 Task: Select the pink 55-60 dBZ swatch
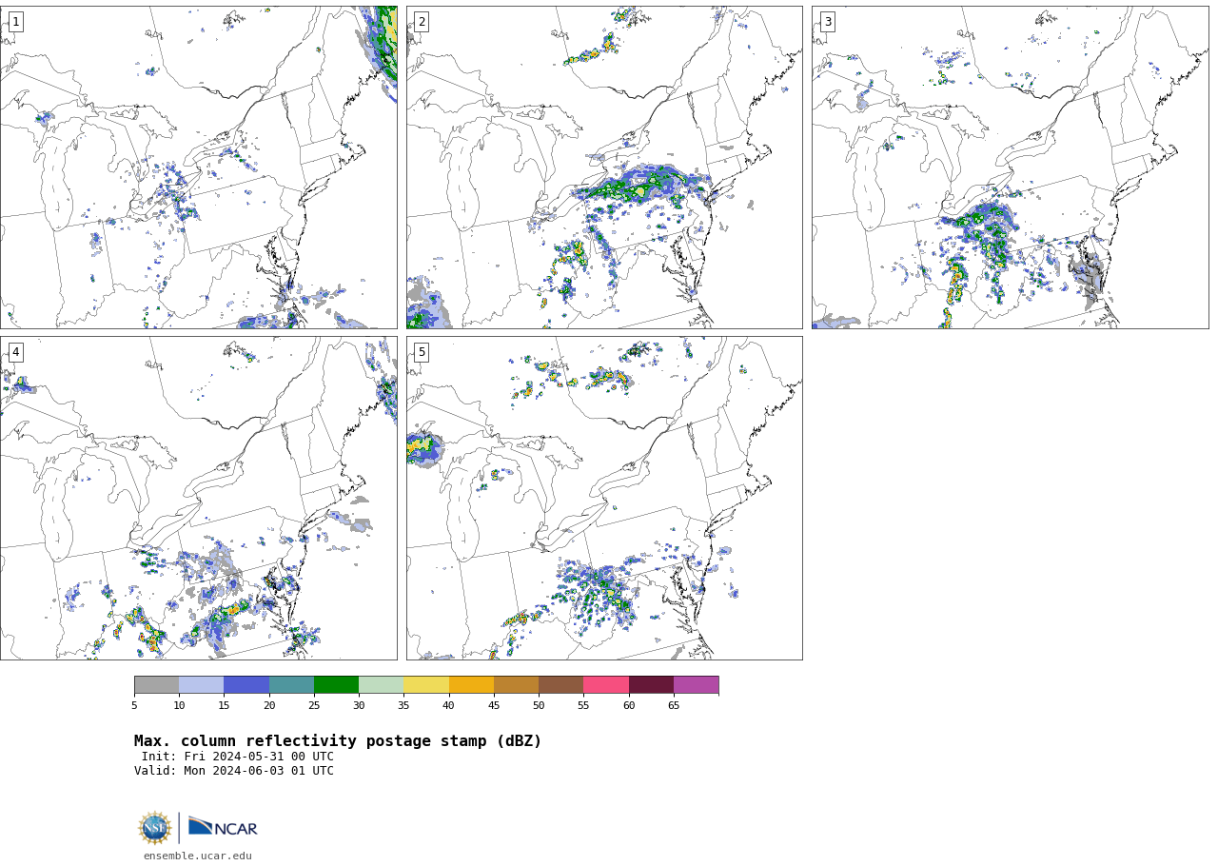[x=606, y=685]
